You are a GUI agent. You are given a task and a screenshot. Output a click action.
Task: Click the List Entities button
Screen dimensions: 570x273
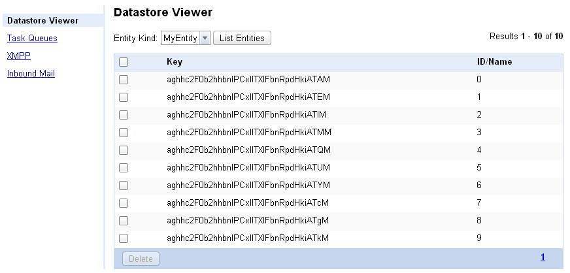[242, 38]
